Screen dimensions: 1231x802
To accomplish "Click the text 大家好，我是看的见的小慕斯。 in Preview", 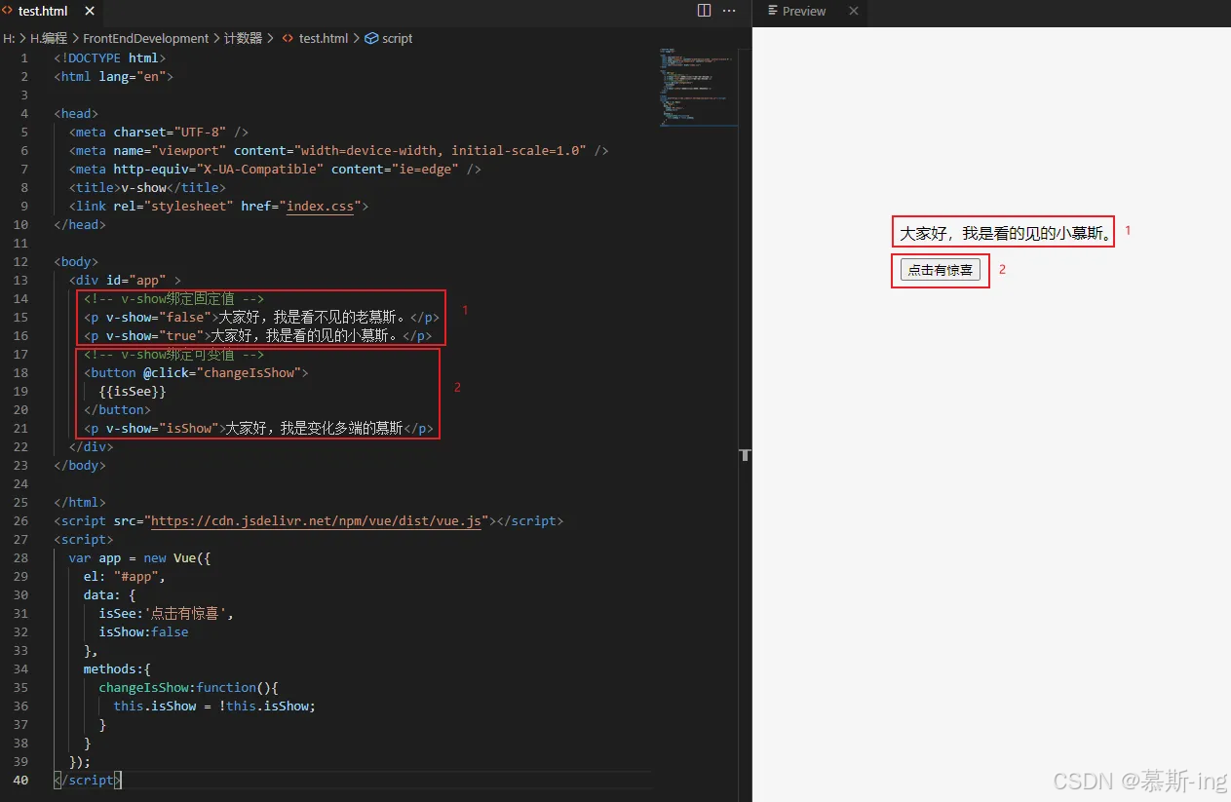I will 1005,234.
